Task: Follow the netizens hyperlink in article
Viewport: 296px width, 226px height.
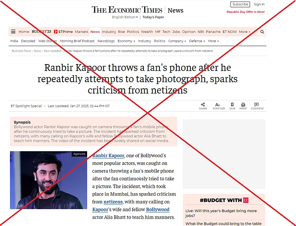Action: pos(113,202)
